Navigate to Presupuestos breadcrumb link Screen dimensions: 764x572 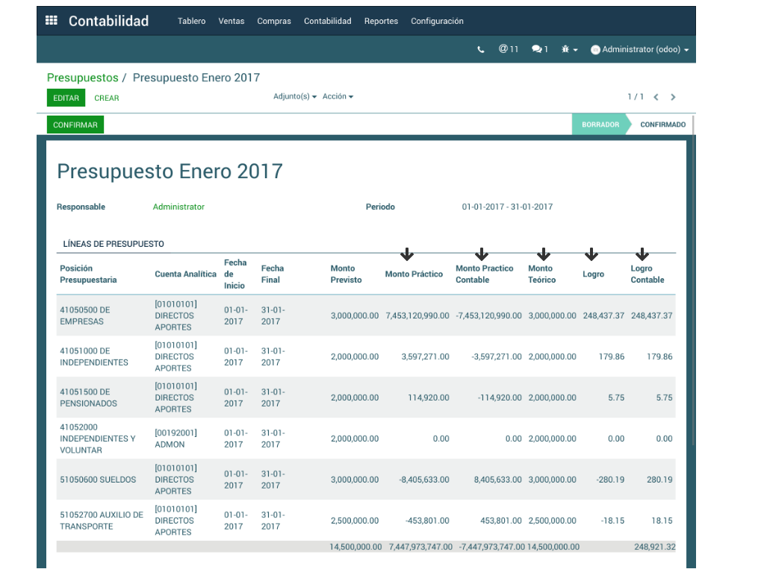82,78
